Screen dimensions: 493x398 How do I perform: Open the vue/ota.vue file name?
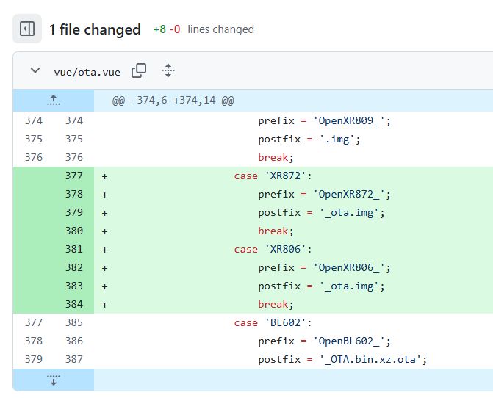(87, 72)
